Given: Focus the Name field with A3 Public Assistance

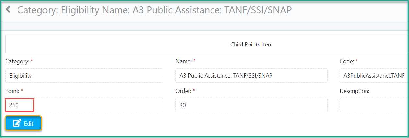Looking at the screenshot, I should point(251,76).
